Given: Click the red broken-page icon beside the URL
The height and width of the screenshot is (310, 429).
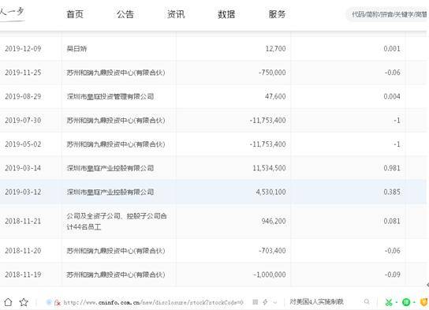Looking at the screenshot, I should click(58, 302).
